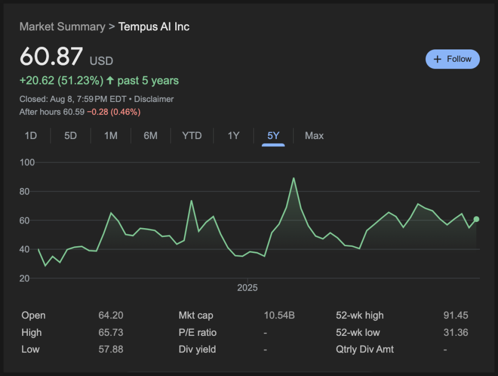Click the 20 y-axis label

pyautogui.click(x=24, y=279)
